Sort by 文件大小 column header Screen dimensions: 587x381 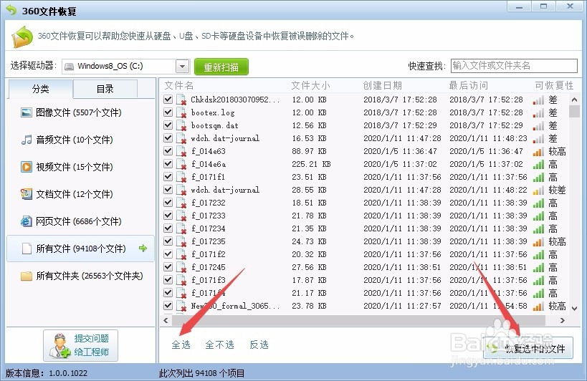coord(311,86)
